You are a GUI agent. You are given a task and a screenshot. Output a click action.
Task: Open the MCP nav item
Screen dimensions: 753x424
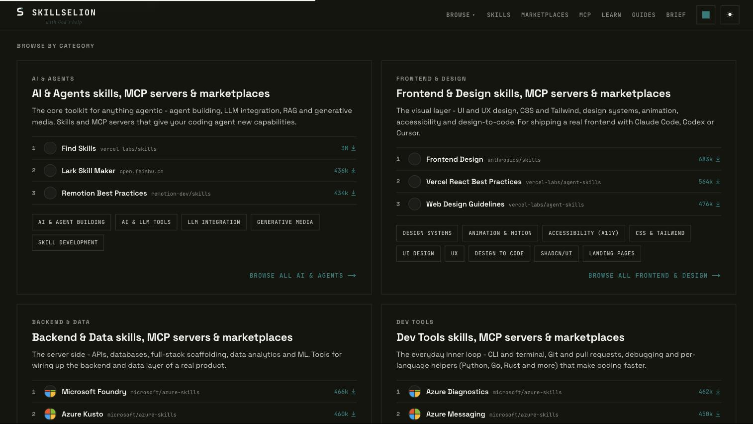click(585, 15)
